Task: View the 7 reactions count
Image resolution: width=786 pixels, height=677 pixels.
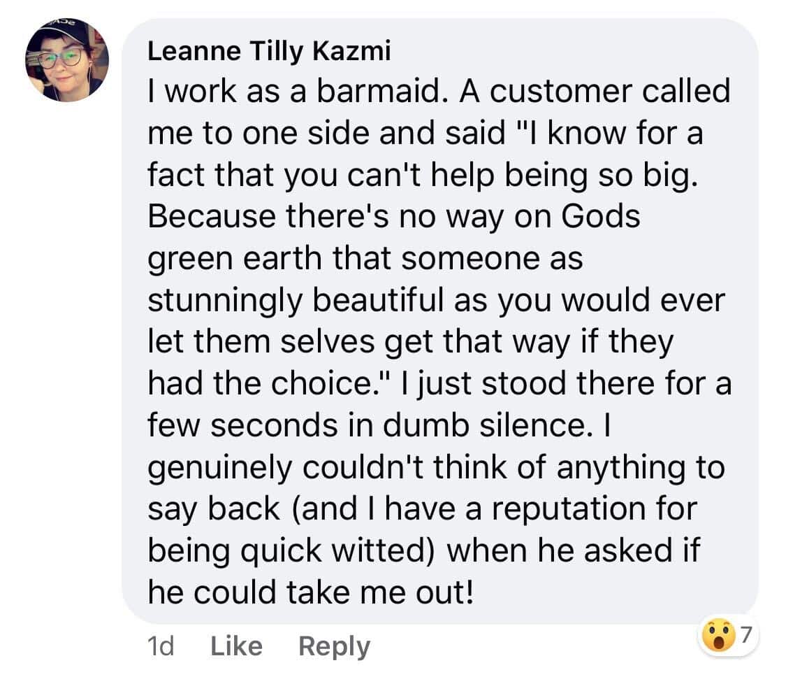Action: tap(745, 635)
